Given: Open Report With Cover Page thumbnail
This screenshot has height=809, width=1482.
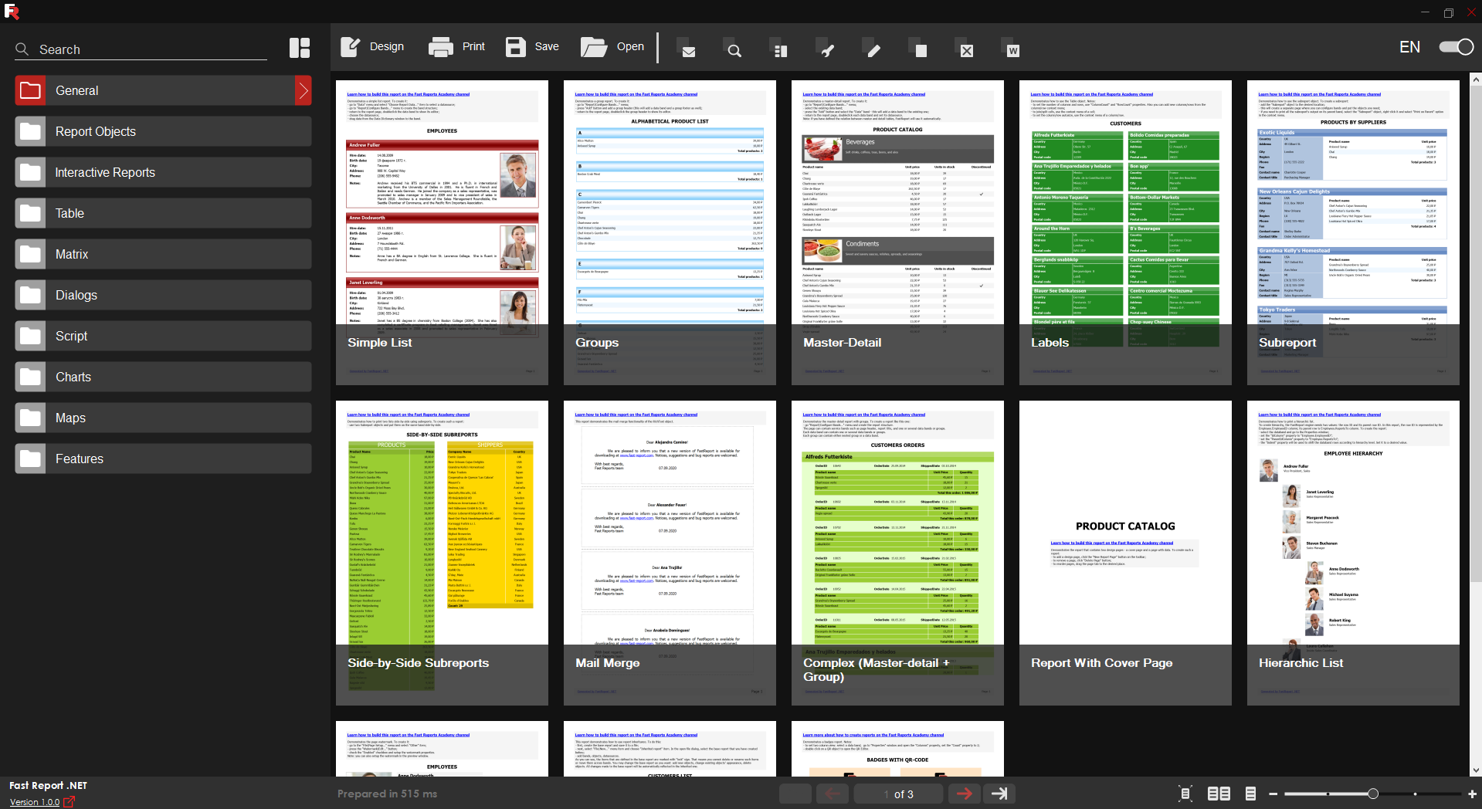Looking at the screenshot, I should (1125, 553).
